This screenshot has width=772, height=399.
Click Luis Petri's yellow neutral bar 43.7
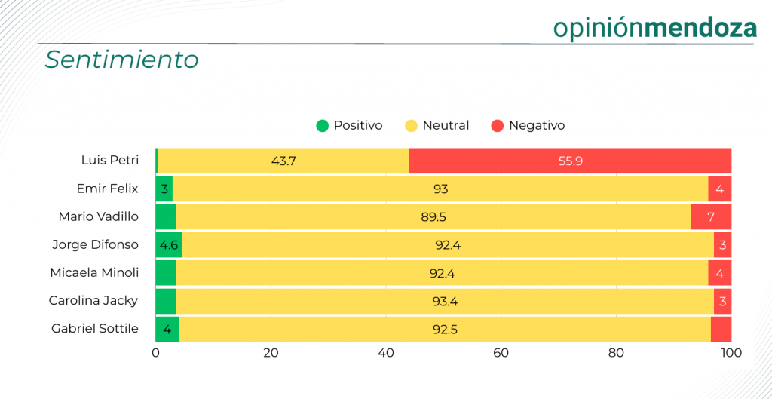(x=283, y=161)
